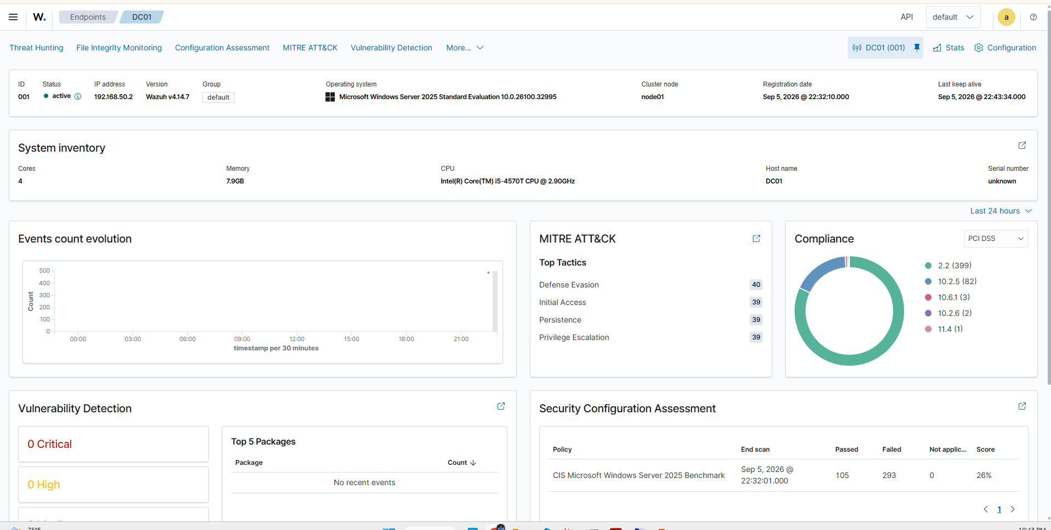Click the Not applic... column header

948,450
